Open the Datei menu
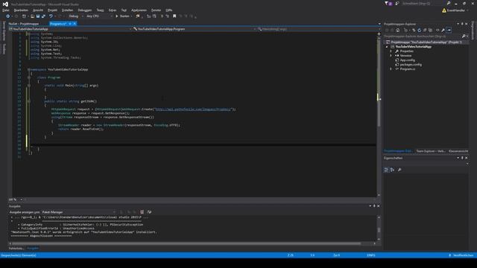This screenshot has height=268, width=477. pyautogui.click(x=5, y=10)
